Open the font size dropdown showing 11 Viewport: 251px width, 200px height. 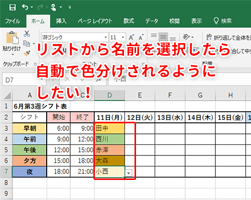pyautogui.click(x=123, y=37)
